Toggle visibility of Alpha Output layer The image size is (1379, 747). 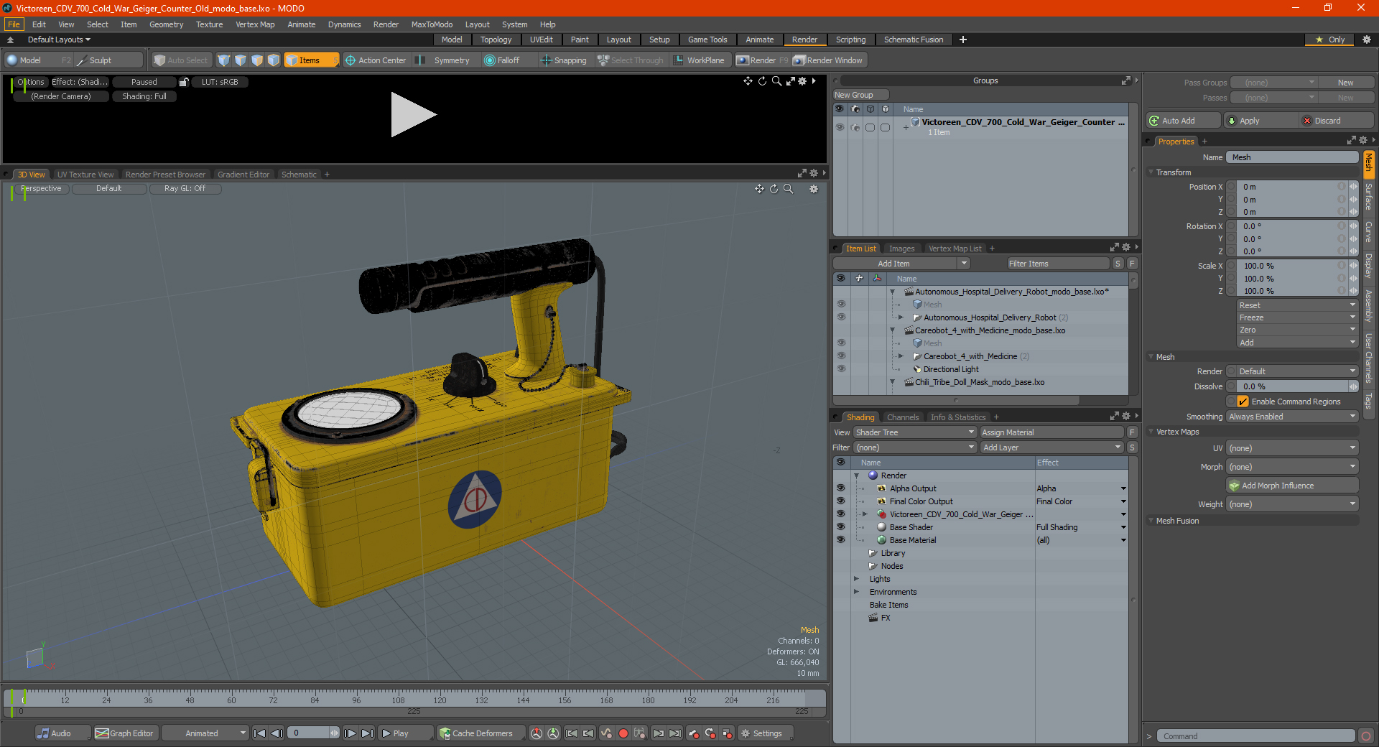click(x=840, y=488)
